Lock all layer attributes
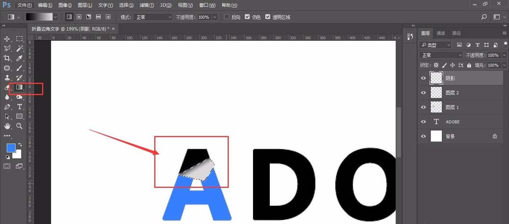509x224 pixels. 469,65
